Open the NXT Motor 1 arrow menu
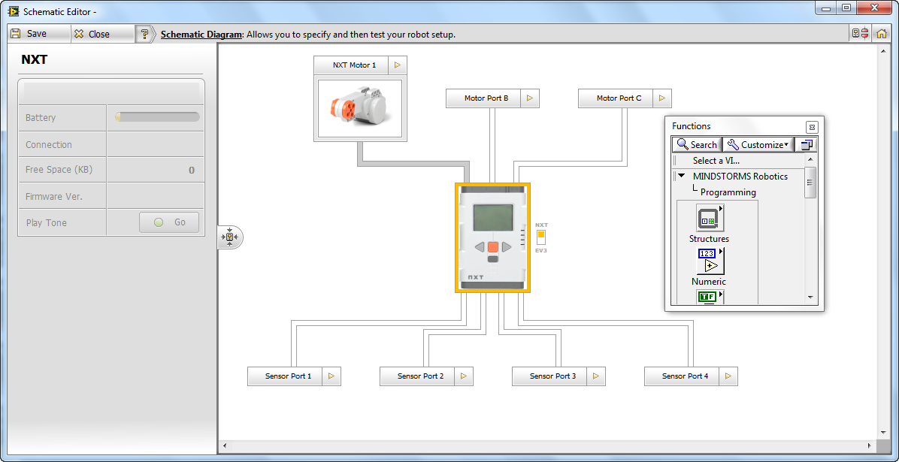This screenshot has width=899, height=462. coord(398,65)
